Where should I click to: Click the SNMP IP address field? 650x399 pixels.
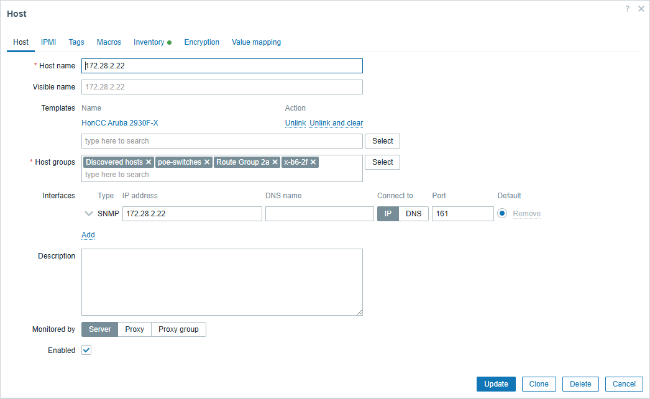click(x=193, y=214)
